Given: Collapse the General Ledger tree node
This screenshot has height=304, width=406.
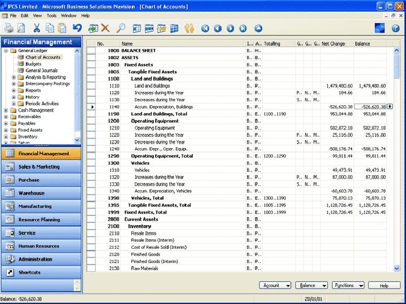Looking at the screenshot, I should (x=6, y=51).
